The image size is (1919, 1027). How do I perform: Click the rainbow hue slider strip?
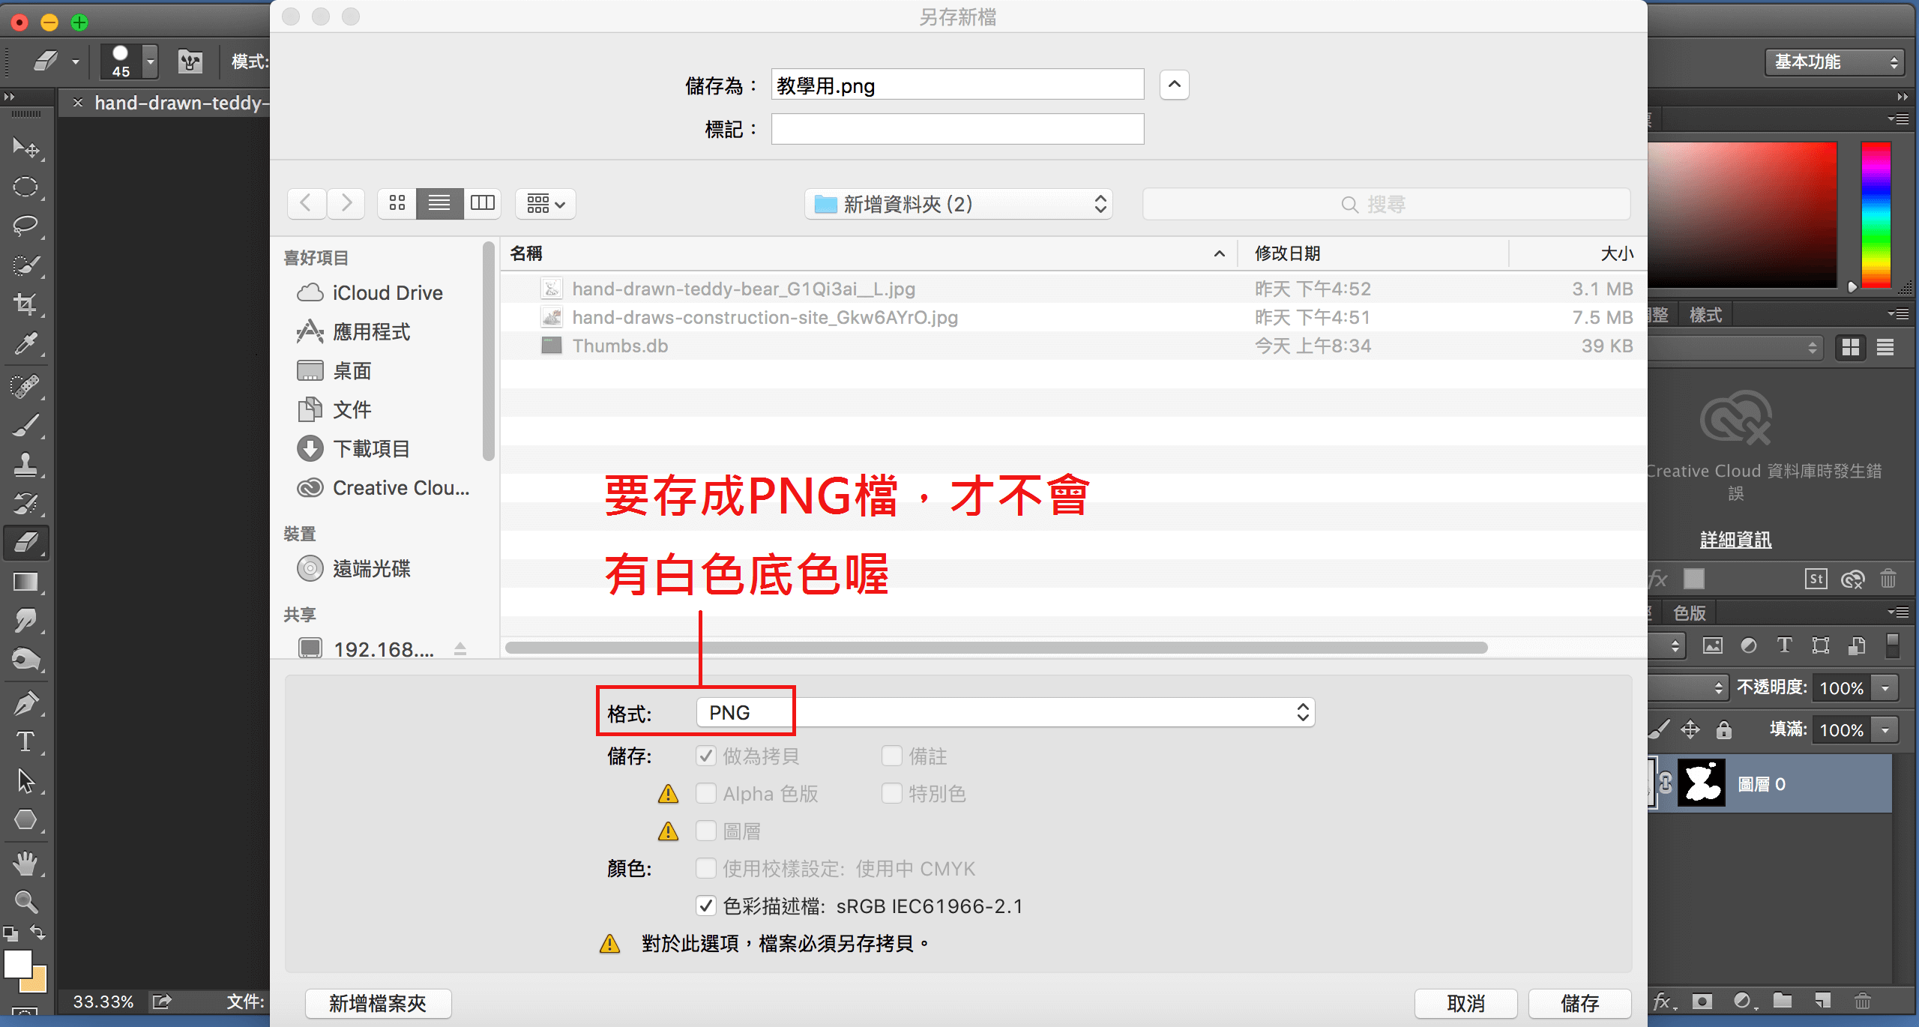[1876, 214]
